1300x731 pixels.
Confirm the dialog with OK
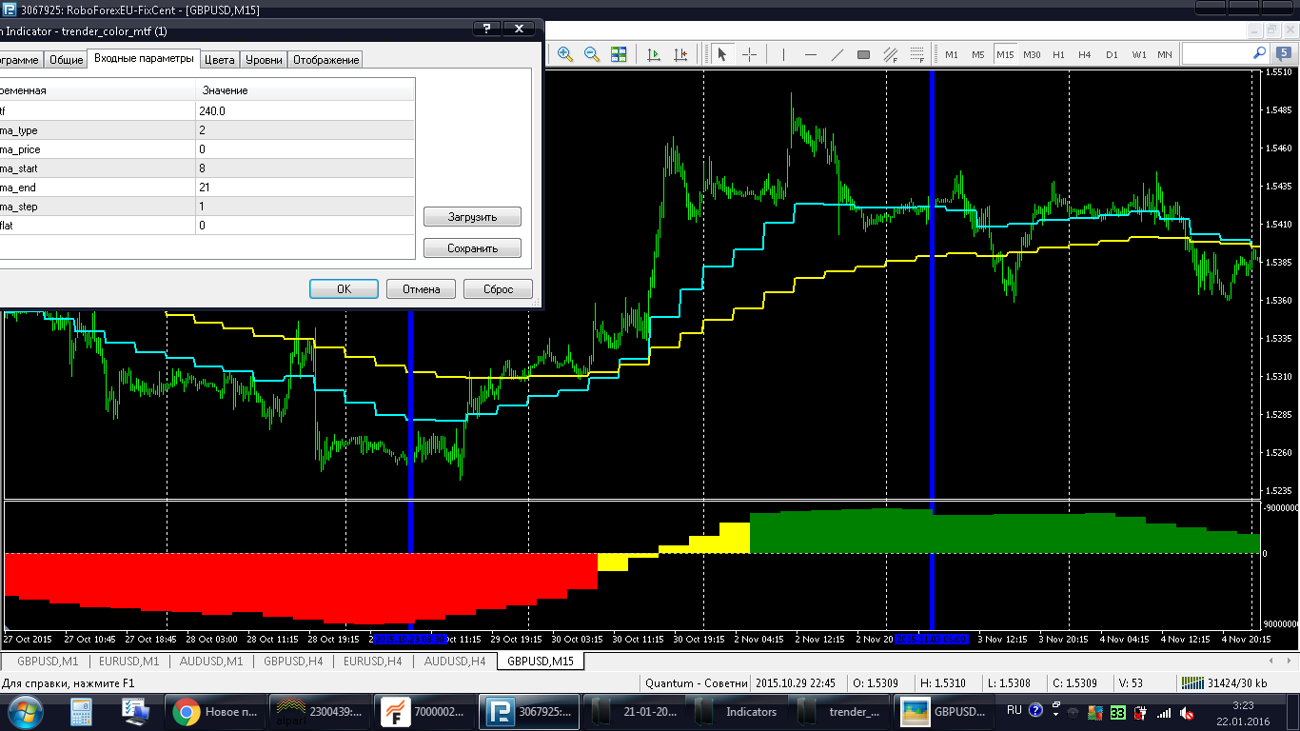click(345, 289)
